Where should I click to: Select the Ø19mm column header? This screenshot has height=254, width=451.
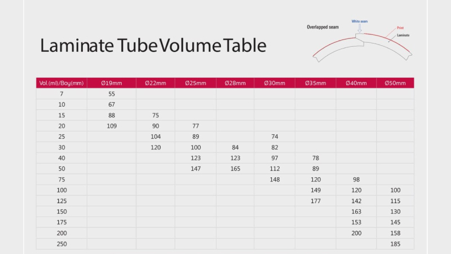[x=112, y=83]
